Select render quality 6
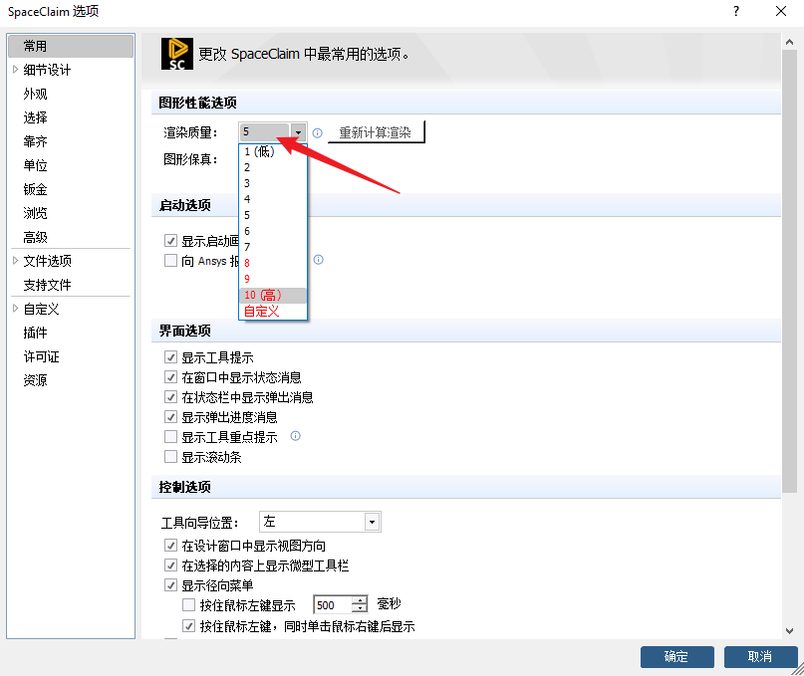 (x=273, y=231)
